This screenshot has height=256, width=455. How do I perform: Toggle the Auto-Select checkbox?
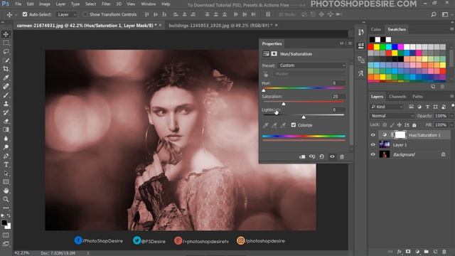(x=25, y=14)
